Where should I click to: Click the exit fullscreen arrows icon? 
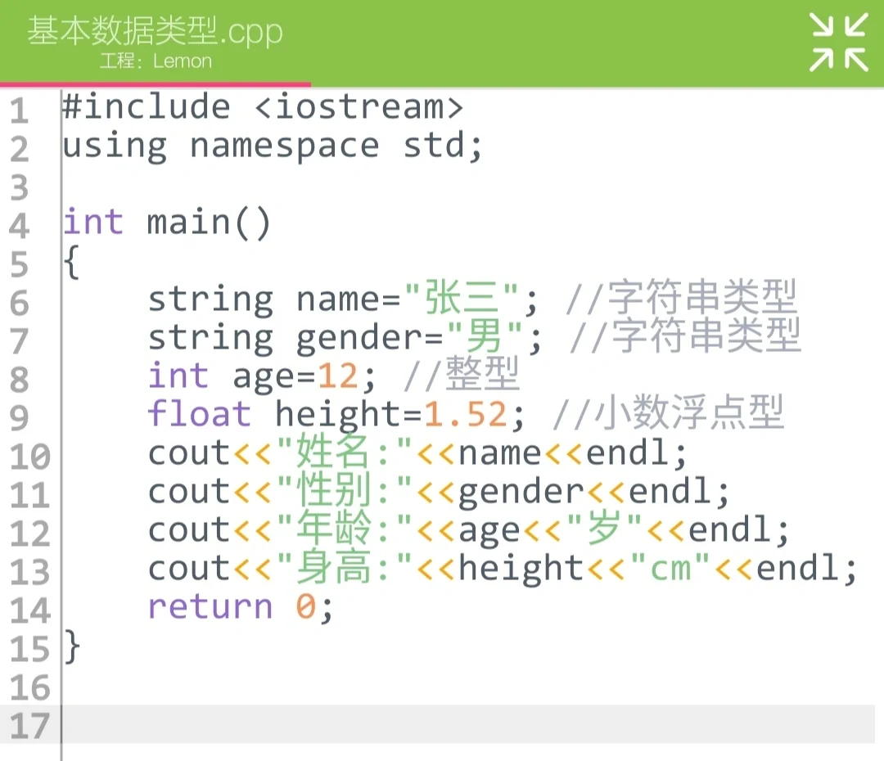pyautogui.click(x=837, y=43)
